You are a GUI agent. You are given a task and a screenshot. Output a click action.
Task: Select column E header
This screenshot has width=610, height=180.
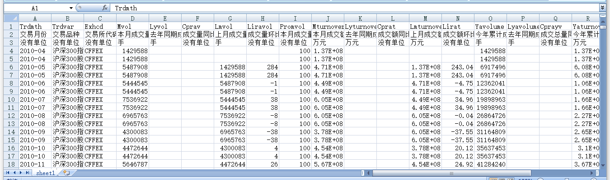click(x=165, y=18)
